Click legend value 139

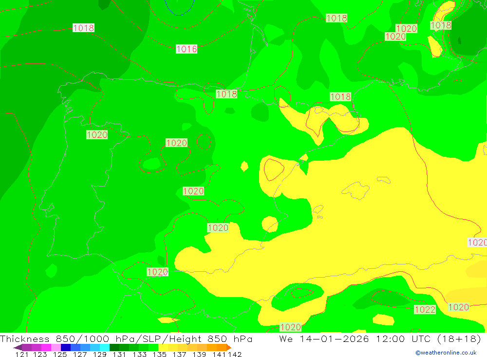point(199,355)
